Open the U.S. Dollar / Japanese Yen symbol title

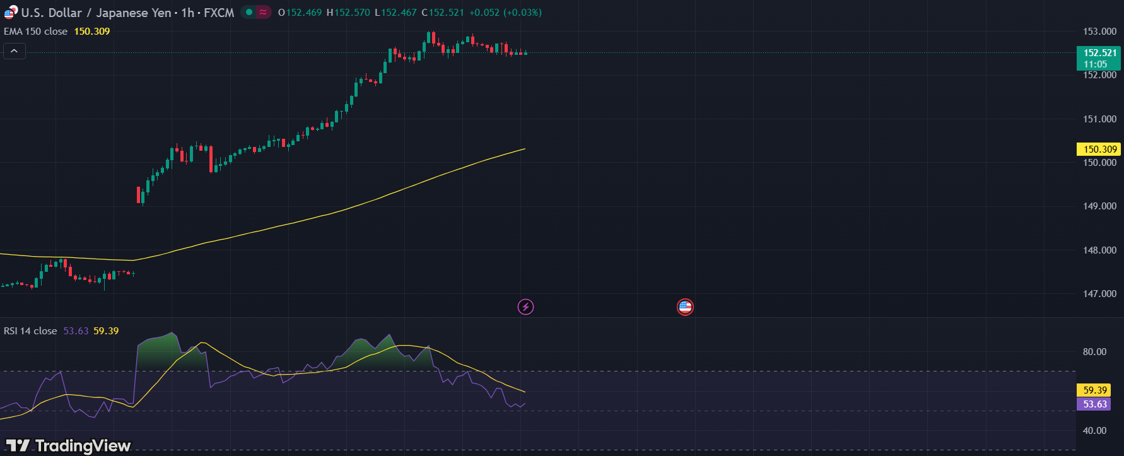point(96,13)
